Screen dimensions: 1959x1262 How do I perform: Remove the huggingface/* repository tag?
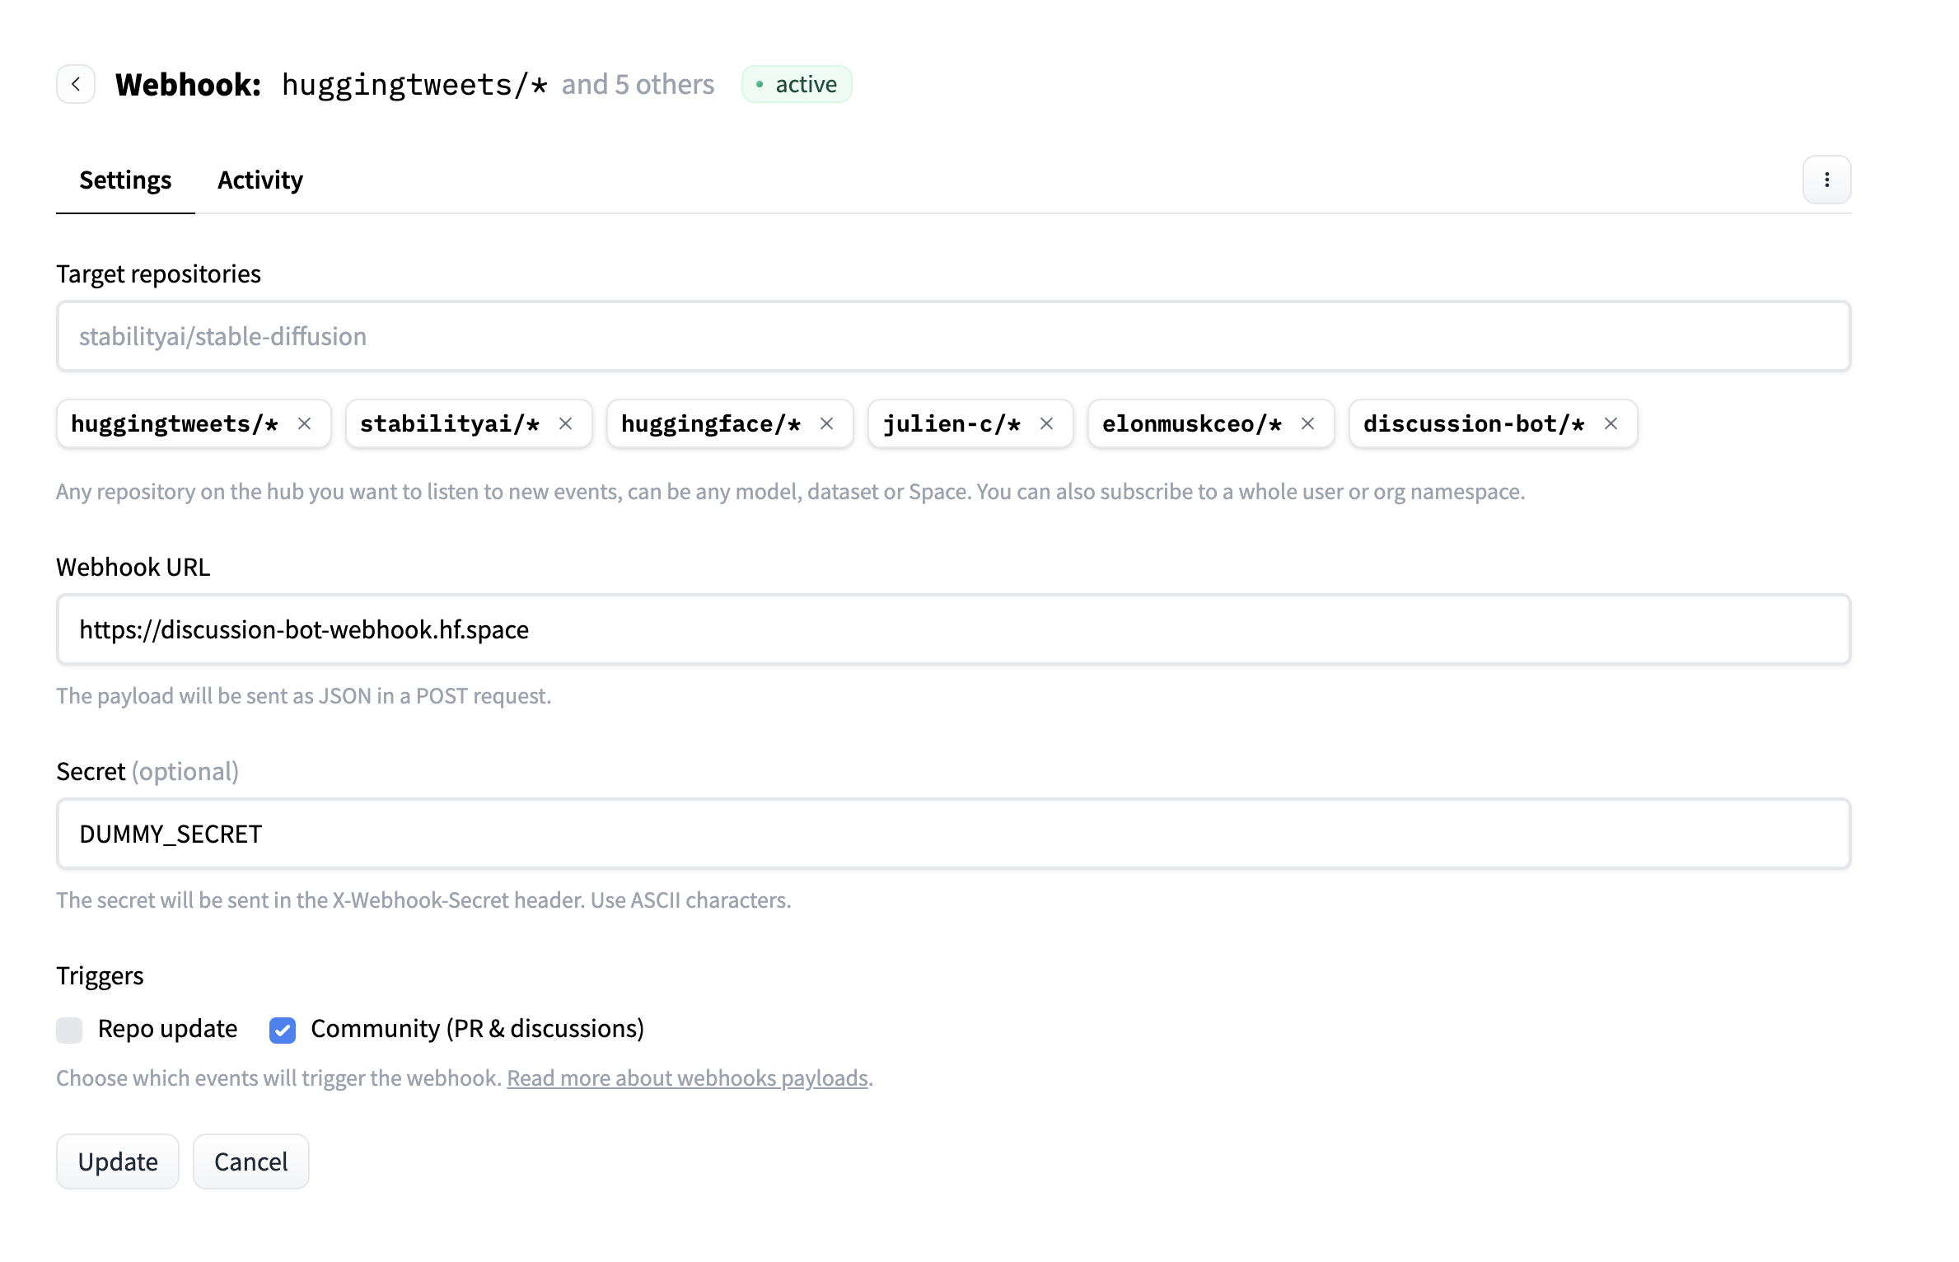pyautogui.click(x=826, y=423)
